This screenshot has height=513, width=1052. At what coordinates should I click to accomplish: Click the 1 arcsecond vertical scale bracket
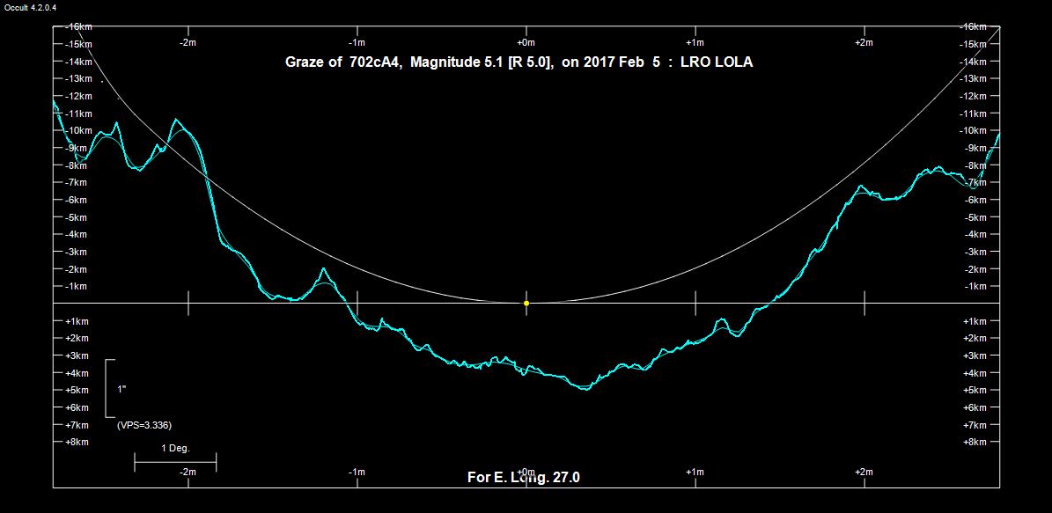click(109, 388)
